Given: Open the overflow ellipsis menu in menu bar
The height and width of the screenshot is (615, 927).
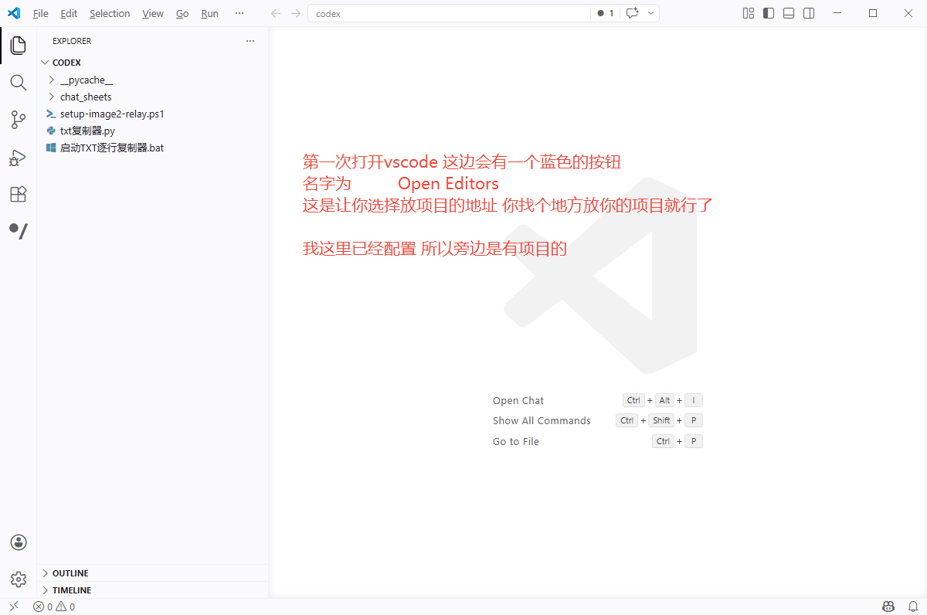Looking at the screenshot, I should click(x=239, y=13).
